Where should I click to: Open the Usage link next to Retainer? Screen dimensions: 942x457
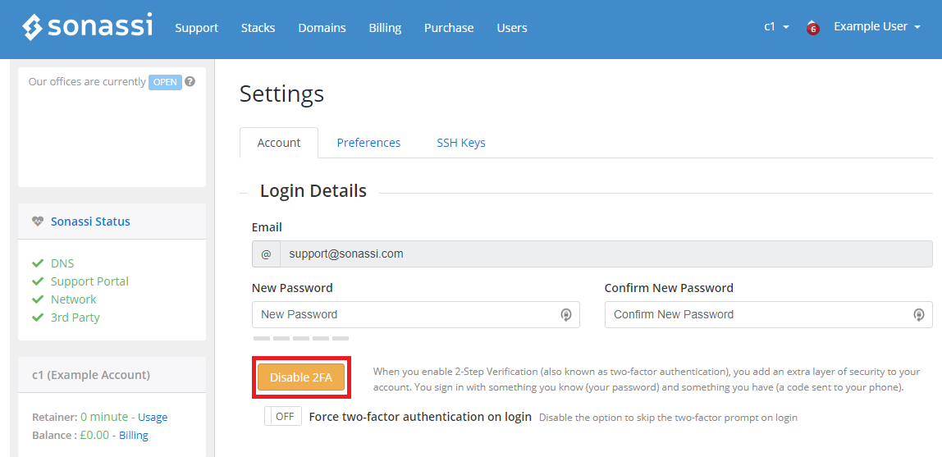pos(153,417)
